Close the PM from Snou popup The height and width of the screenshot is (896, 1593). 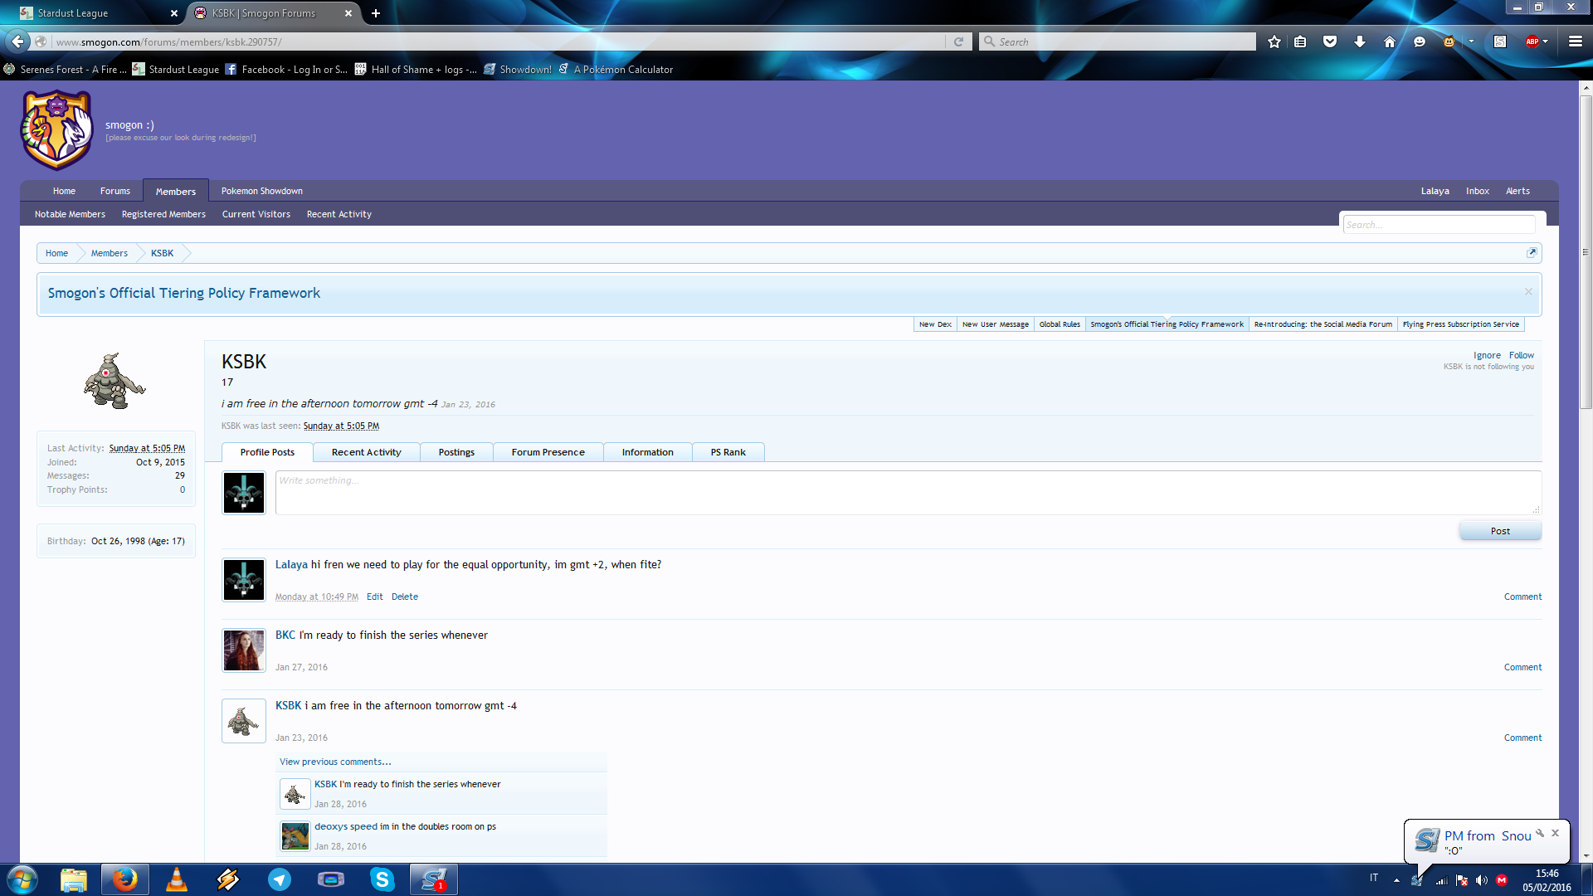click(1555, 833)
